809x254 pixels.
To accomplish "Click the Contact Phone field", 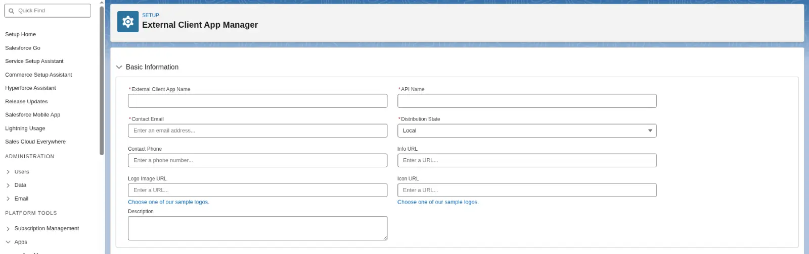I will coord(257,160).
